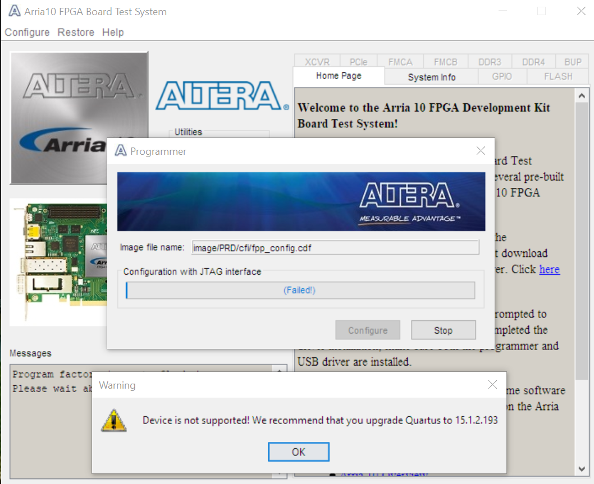594x484 pixels.
Task: Click the 'Please wait' line in Messages
Action: [52, 389]
